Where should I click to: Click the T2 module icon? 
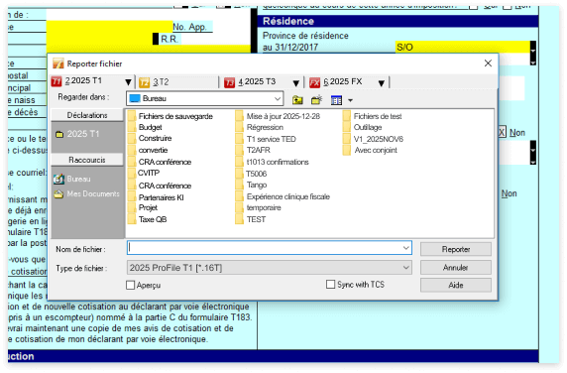pos(145,82)
